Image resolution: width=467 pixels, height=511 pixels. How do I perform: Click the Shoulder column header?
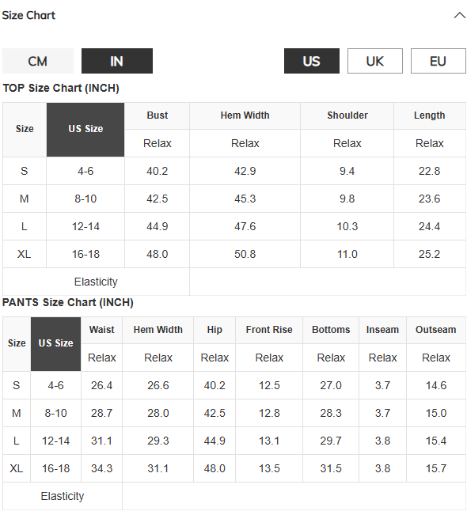point(347,115)
